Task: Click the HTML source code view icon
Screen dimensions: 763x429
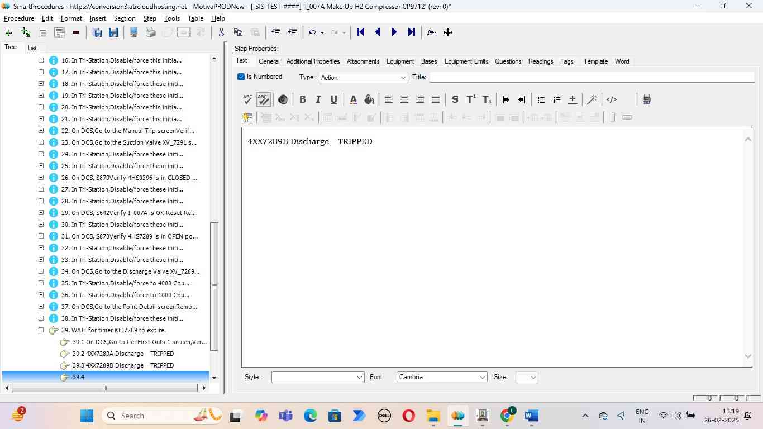Action: [x=612, y=99]
